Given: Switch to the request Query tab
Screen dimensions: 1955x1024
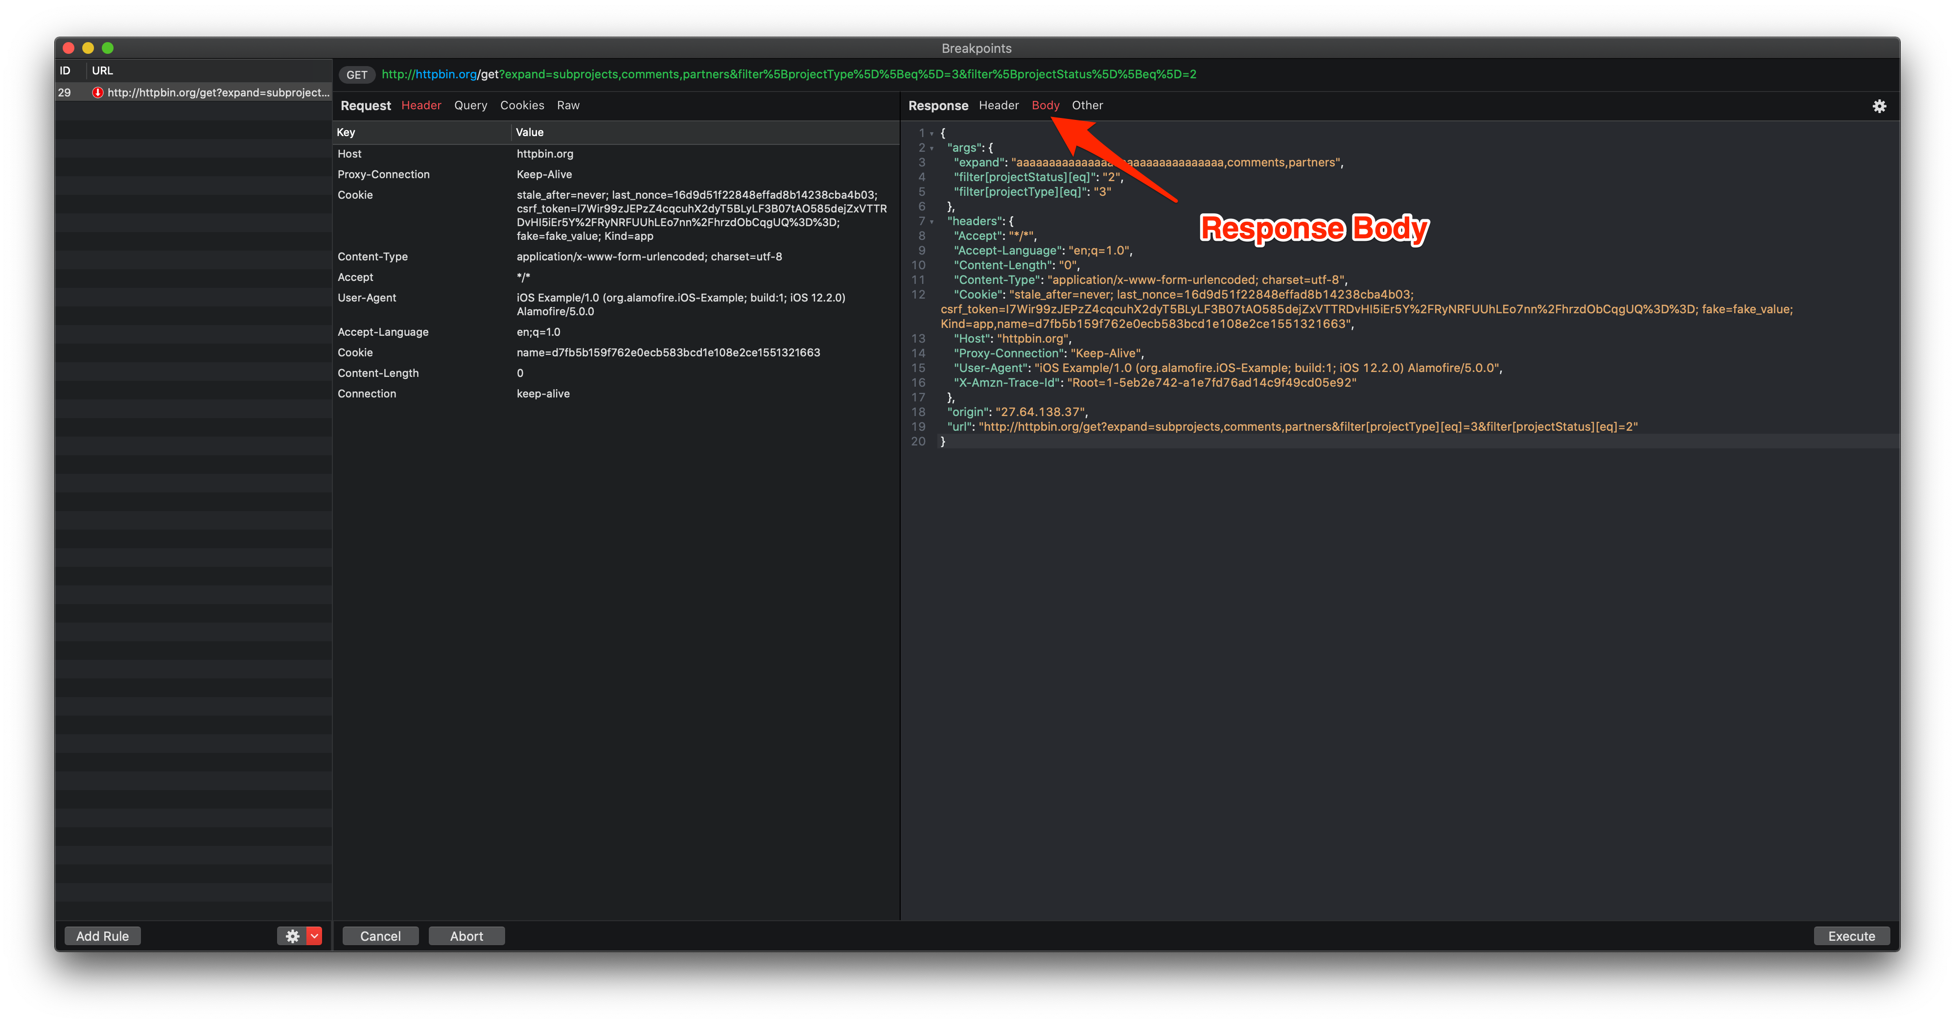Looking at the screenshot, I should 470,106.
